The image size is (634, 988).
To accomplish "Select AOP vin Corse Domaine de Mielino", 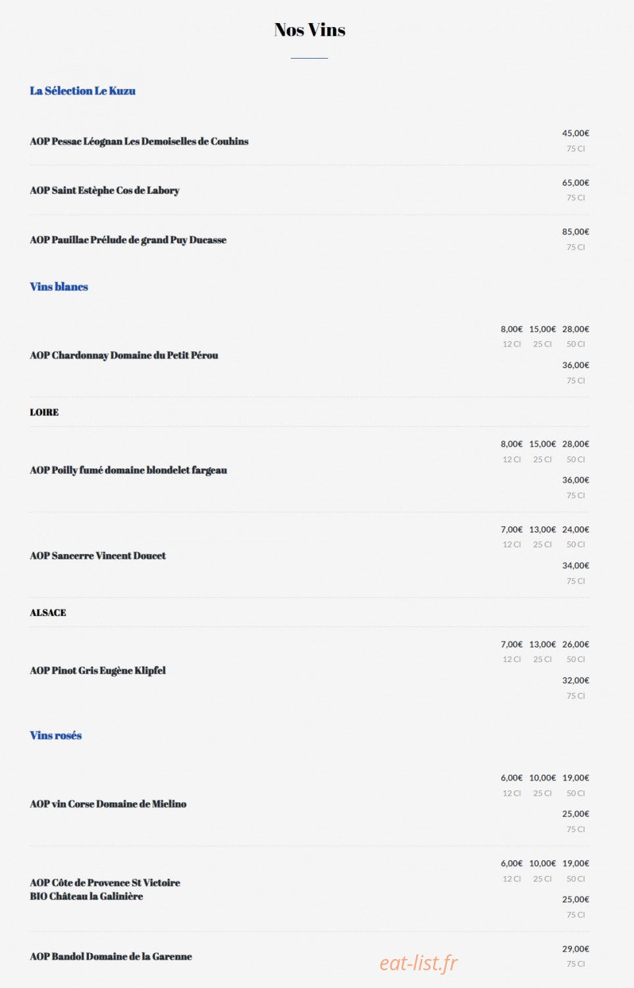I will [108, 804].
